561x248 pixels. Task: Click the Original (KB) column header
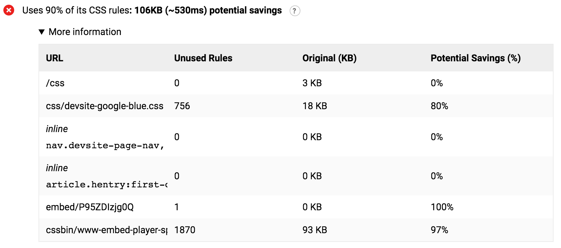[x=330, y=58]
